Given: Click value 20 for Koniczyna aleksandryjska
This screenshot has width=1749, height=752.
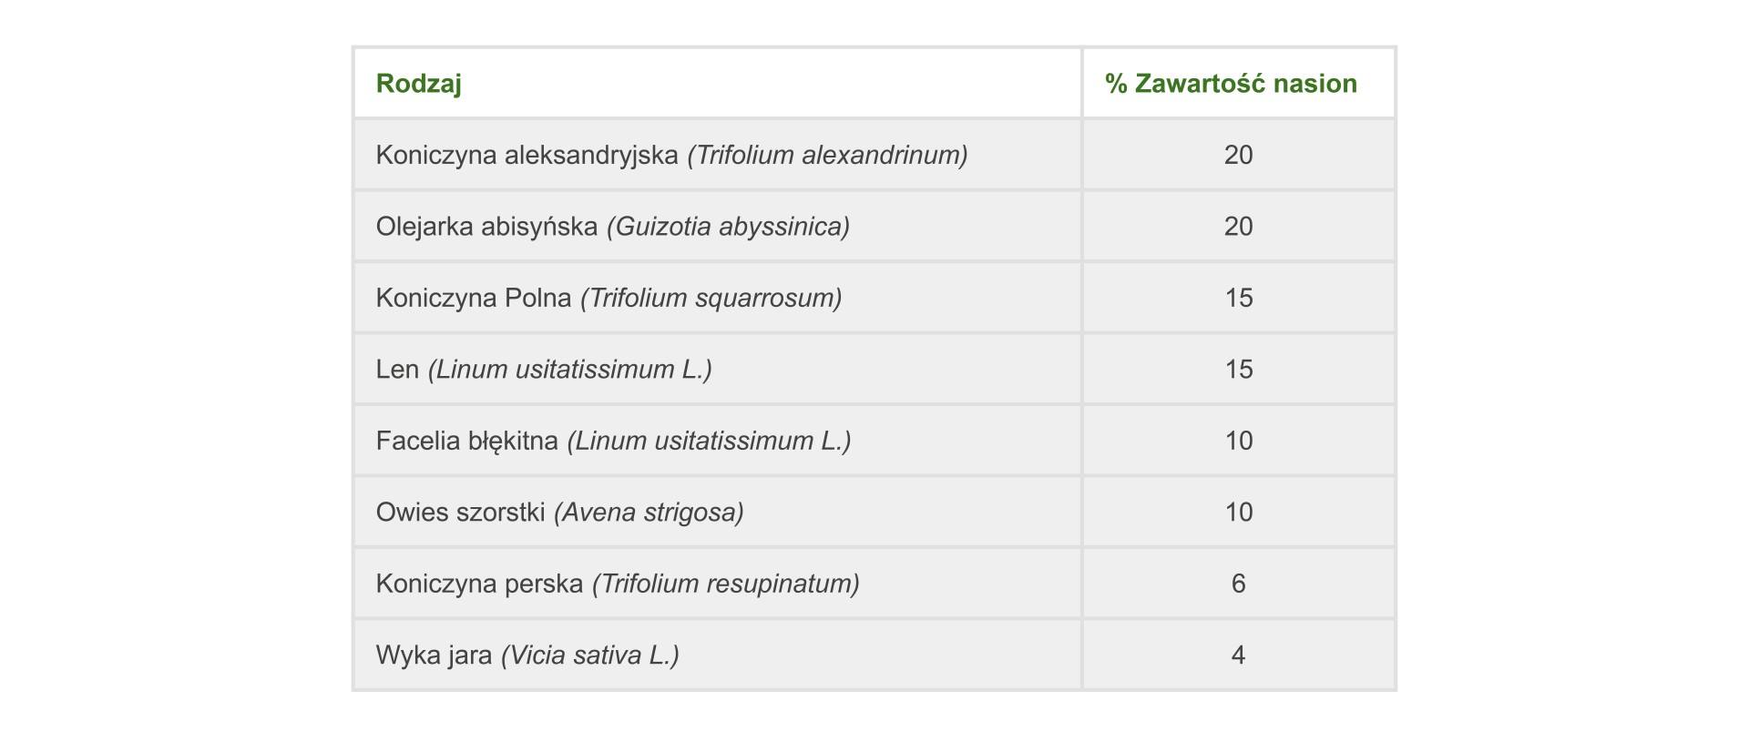Looking at the screenshot, I should point(1239,155).
